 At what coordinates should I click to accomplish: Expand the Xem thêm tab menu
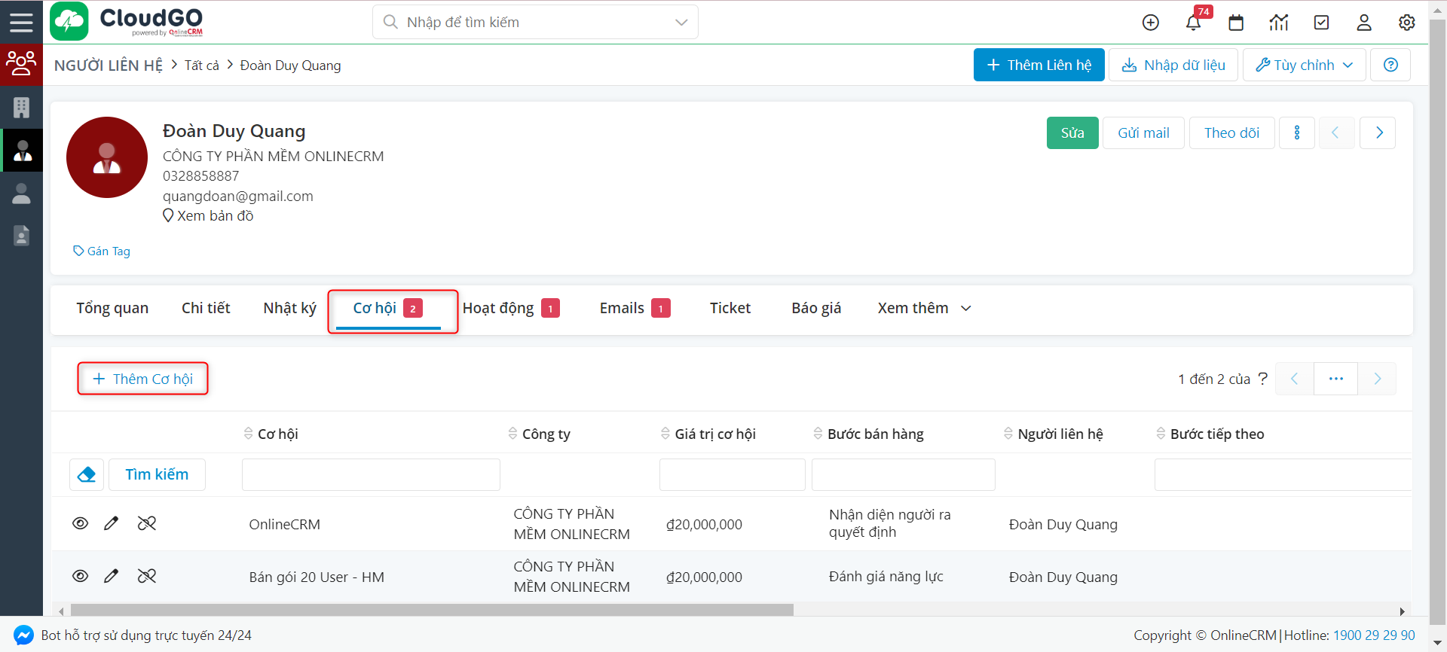pos(924,308)
